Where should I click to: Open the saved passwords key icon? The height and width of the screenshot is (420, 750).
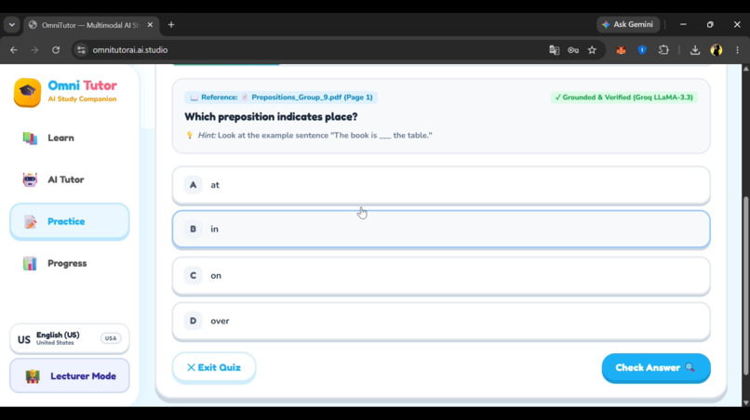(573, 49)
